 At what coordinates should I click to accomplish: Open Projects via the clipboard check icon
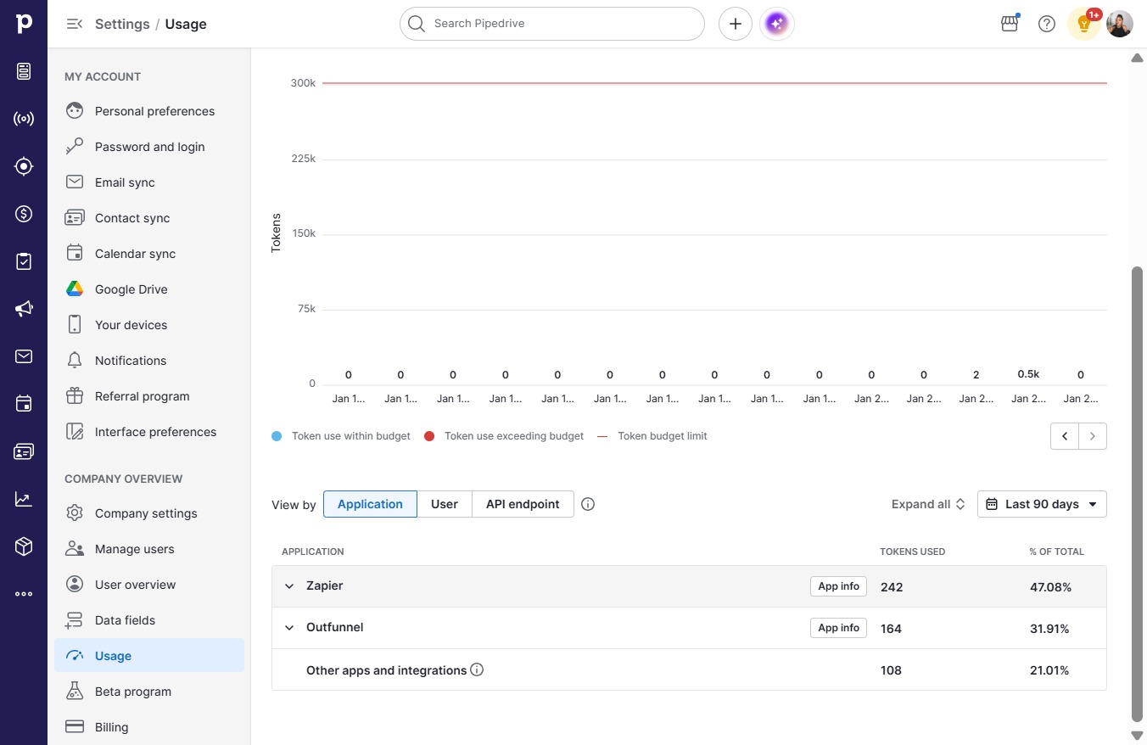point(24,261)
